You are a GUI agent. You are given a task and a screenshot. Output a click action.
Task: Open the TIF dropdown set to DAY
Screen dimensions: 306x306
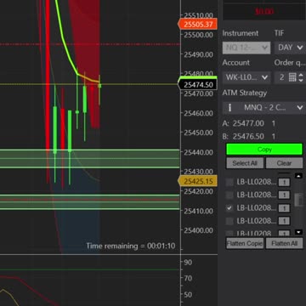[x=290, y=48]
